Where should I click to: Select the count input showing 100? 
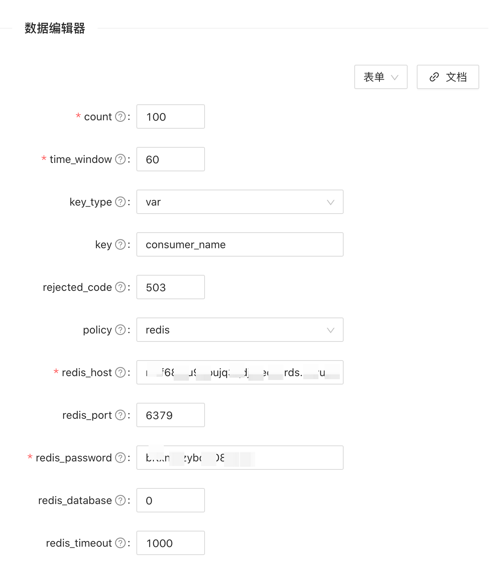pyautogui.click(x=170, y=117)
